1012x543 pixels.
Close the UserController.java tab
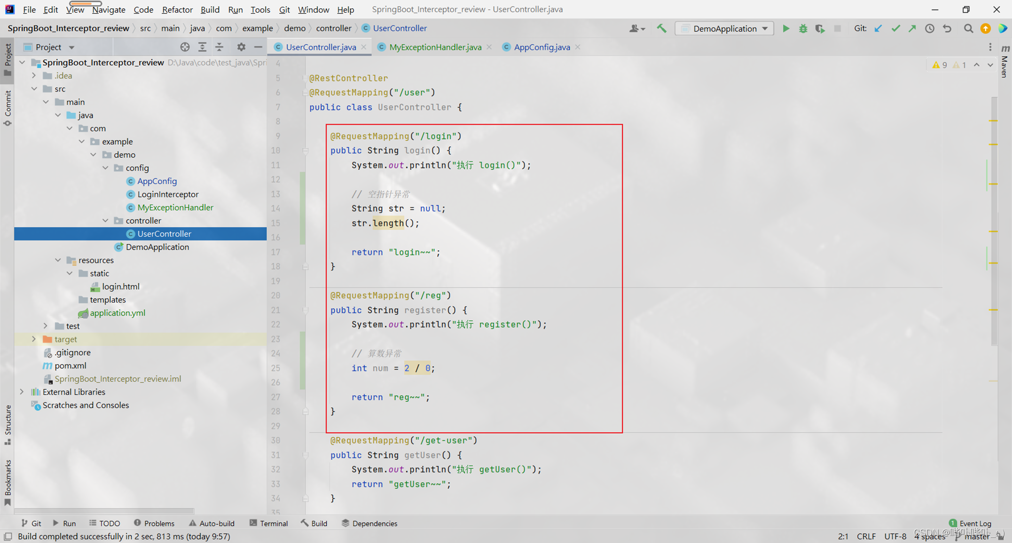tap(364, 47)
